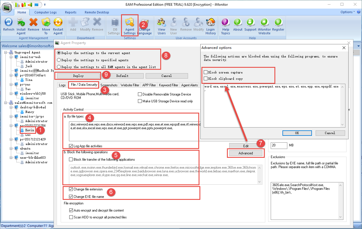The image size is (362, 229).
Task: Collapse the pc-20160714furt node
Action: (x=11, y=75)
